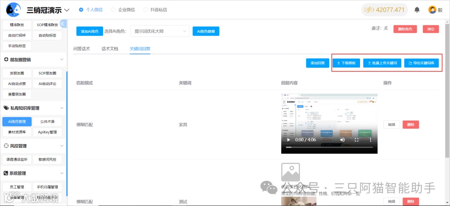Delete the 家具 keyword row
The width and height of the screenshot is (450, 206).
[x=411, y=125]
